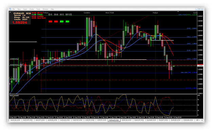Click the EURAUD symbol label in info panel
Viewport: 212px width, 130px height.
(19, 13)
